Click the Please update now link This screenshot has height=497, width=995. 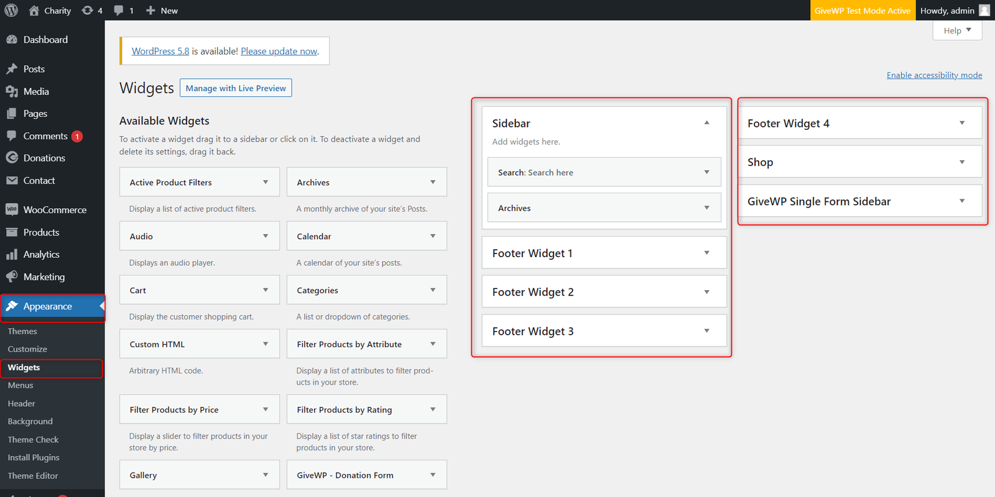click(x=279, y=51)
